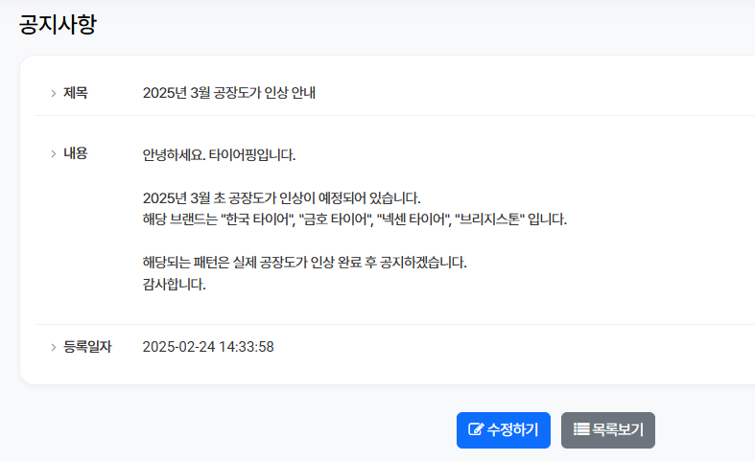Select the title text 2025년 3월 공장도가 인상 안내
The height and width of the screenshot is (461, 755).
pos(229,93)
